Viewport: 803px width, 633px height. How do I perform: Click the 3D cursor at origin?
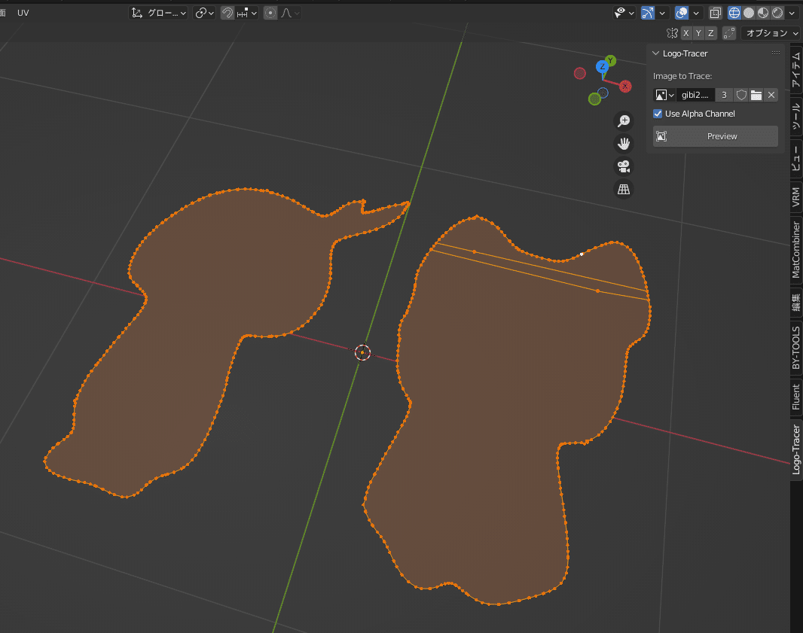point(362,352)
